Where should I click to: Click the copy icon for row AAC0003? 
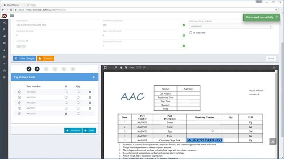point(20,92)
